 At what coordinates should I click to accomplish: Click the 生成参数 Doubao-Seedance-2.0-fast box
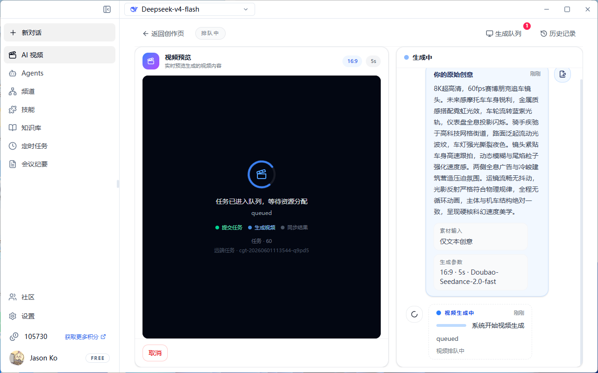point(480,272)
